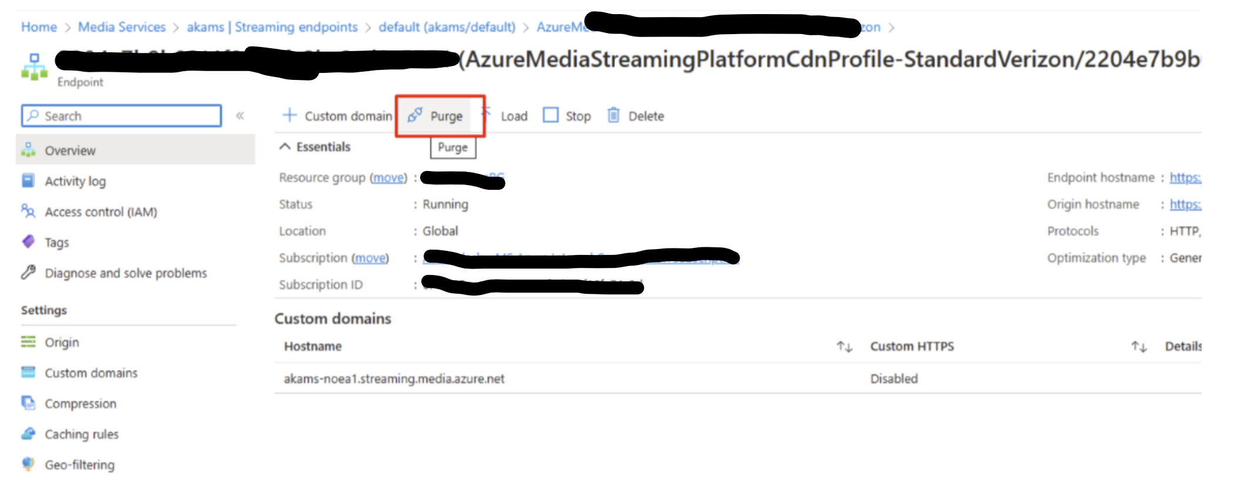Image resolution: width=1234 pixels, height=500 pixels.
Task: Click the Custom domains section heading
Action: point(333,318)
